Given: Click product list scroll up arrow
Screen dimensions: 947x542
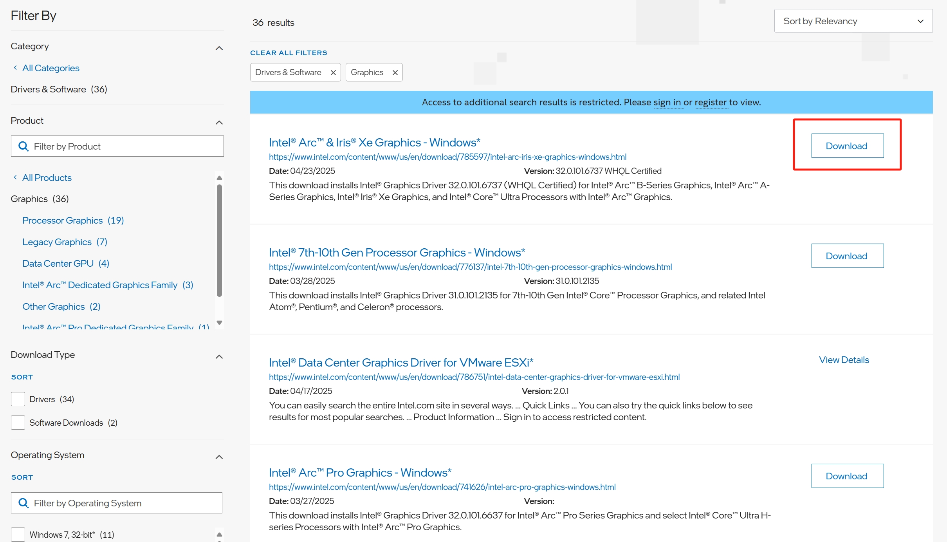Looking at the screenshot, I should click(219, 178).
